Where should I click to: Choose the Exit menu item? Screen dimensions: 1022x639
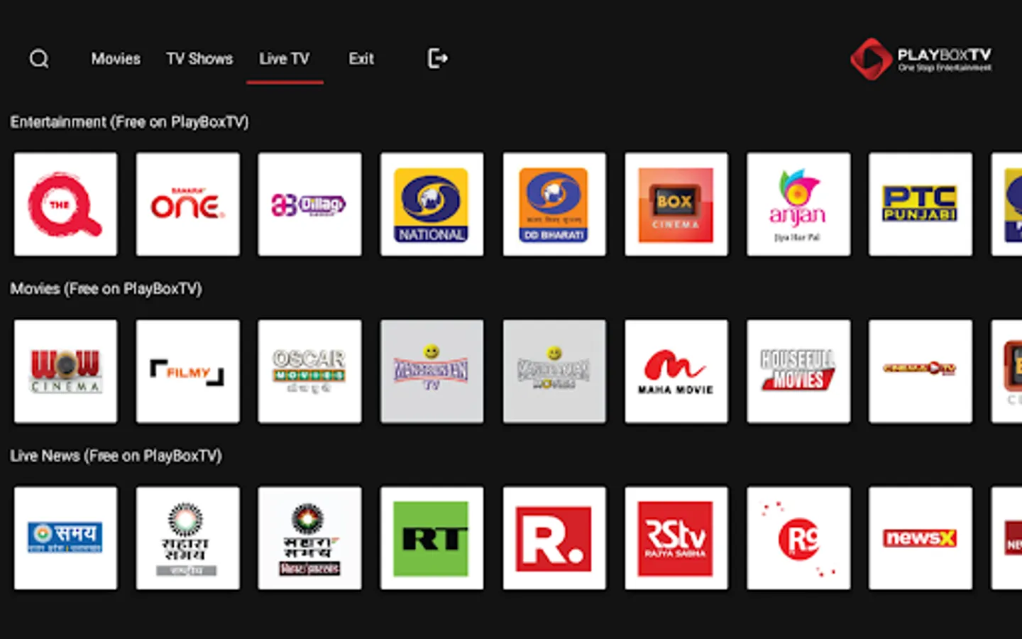click(361, 59)
